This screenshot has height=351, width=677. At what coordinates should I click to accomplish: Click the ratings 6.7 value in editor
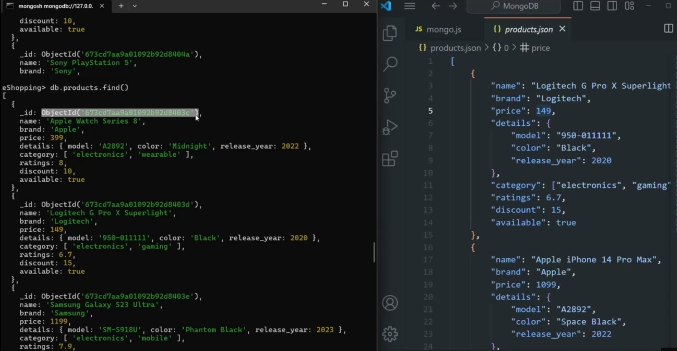pyautogui.click(x=553, y=198)
